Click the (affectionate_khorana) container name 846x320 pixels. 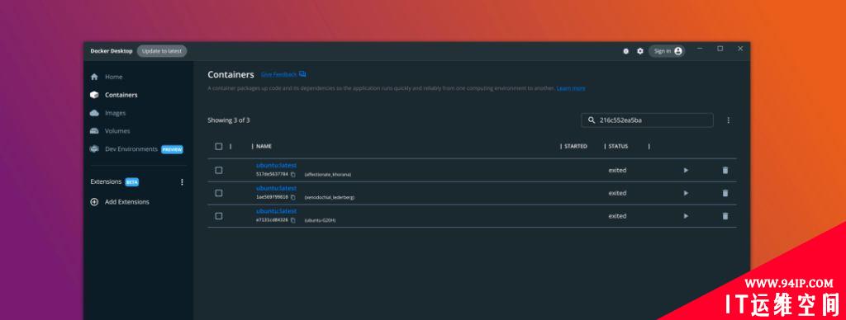point(327,175)
